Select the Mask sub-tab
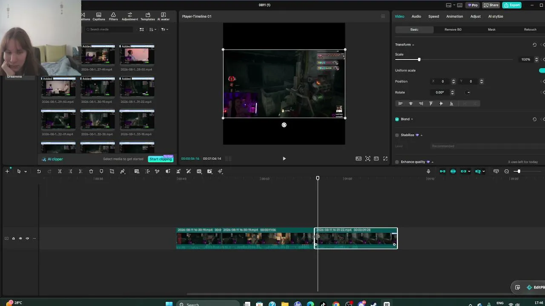Image resolution: width=545 pixels, height=306 pixels. pos(492,30)
